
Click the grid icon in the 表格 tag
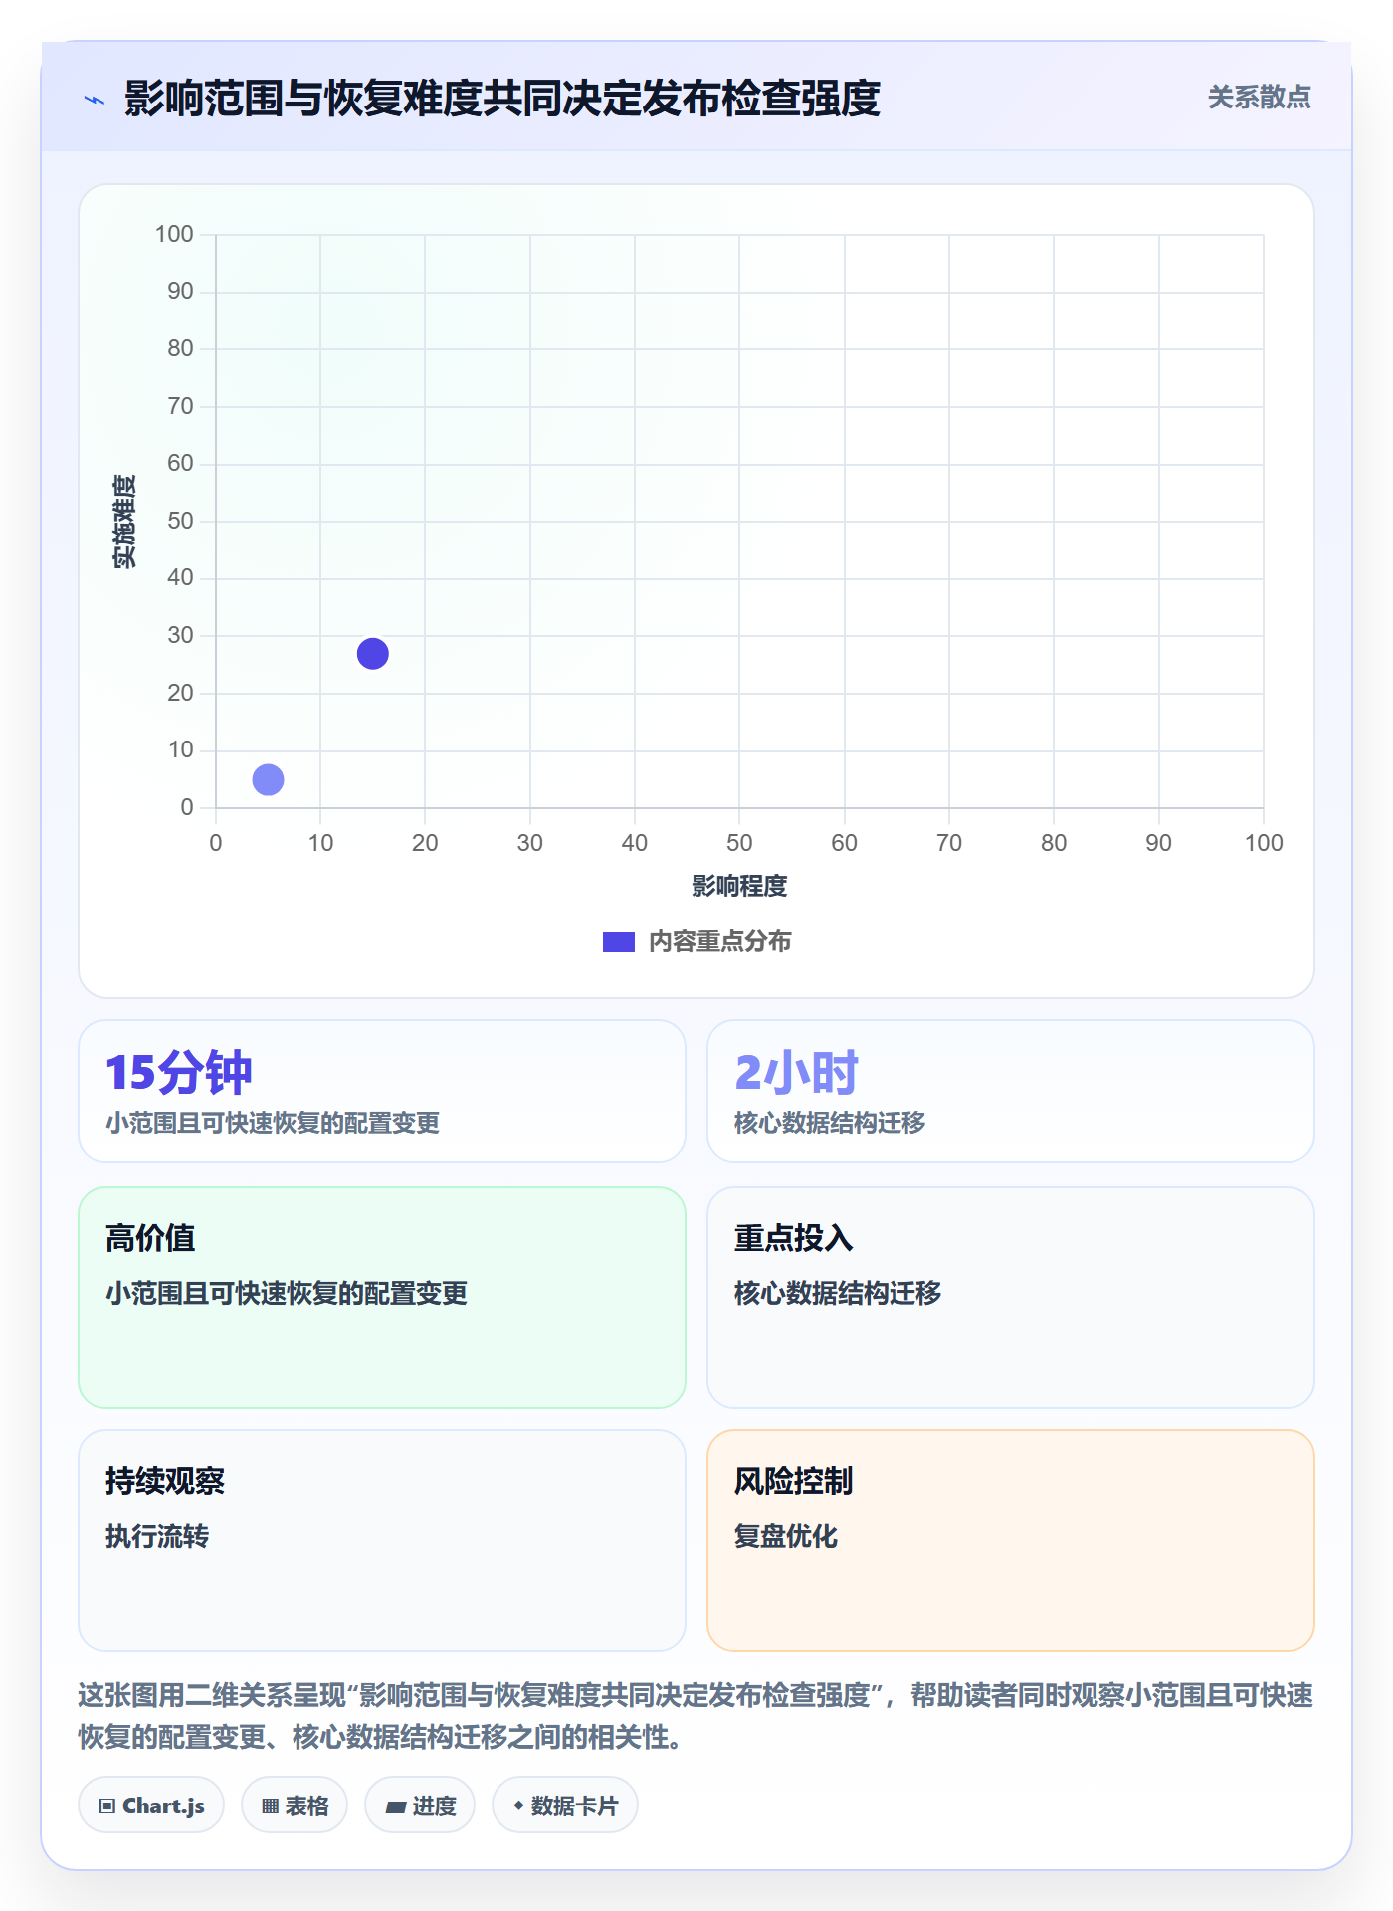(x=270, y=1805)
